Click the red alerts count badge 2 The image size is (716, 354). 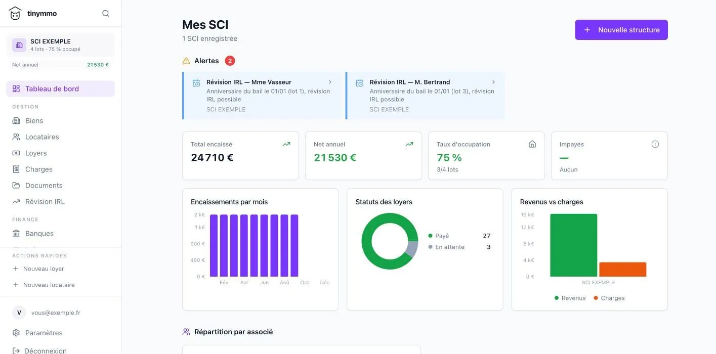pyautogui.click(x=230, y=61)
